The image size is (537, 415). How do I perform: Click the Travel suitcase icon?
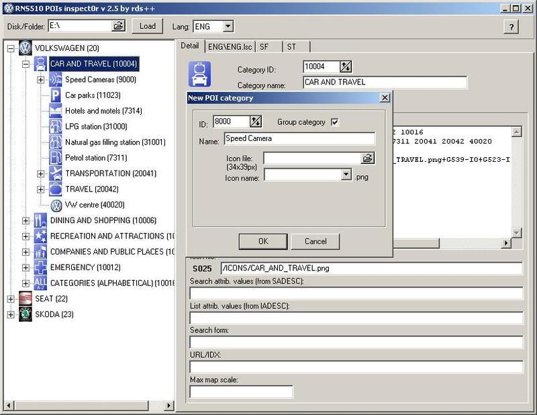click(56, 189)
